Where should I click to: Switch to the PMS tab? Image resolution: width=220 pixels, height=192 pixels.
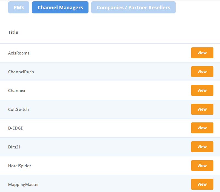(x=19, y=7)
